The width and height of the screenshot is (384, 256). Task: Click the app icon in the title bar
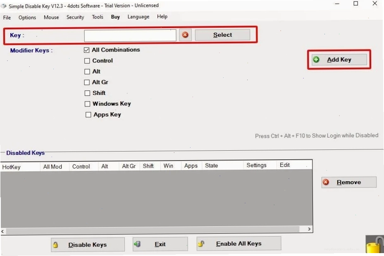(x=4, y=6)
